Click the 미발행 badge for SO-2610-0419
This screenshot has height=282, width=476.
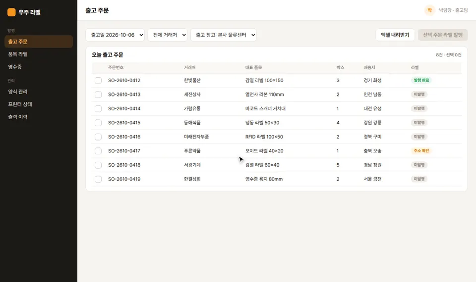pyautogui.click(x=419, y=179)
